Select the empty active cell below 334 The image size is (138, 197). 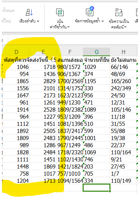pyautogui.click(x=96, y=188)
